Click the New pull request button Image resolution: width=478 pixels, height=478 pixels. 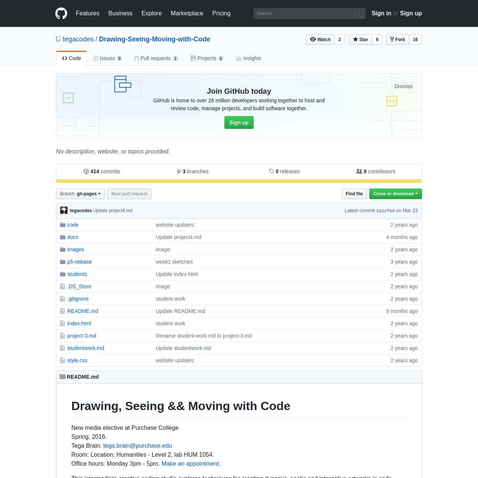[129, 194]
